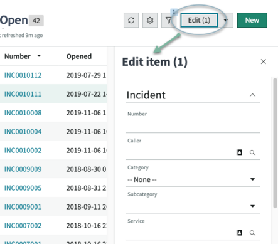This screenshot has height=244, width=278.
Task: Open incident INC0009009
Action: 23,169
